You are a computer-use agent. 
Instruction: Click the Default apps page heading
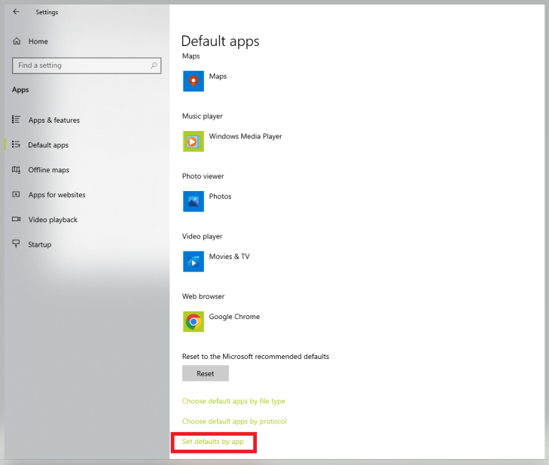(220, 41)
